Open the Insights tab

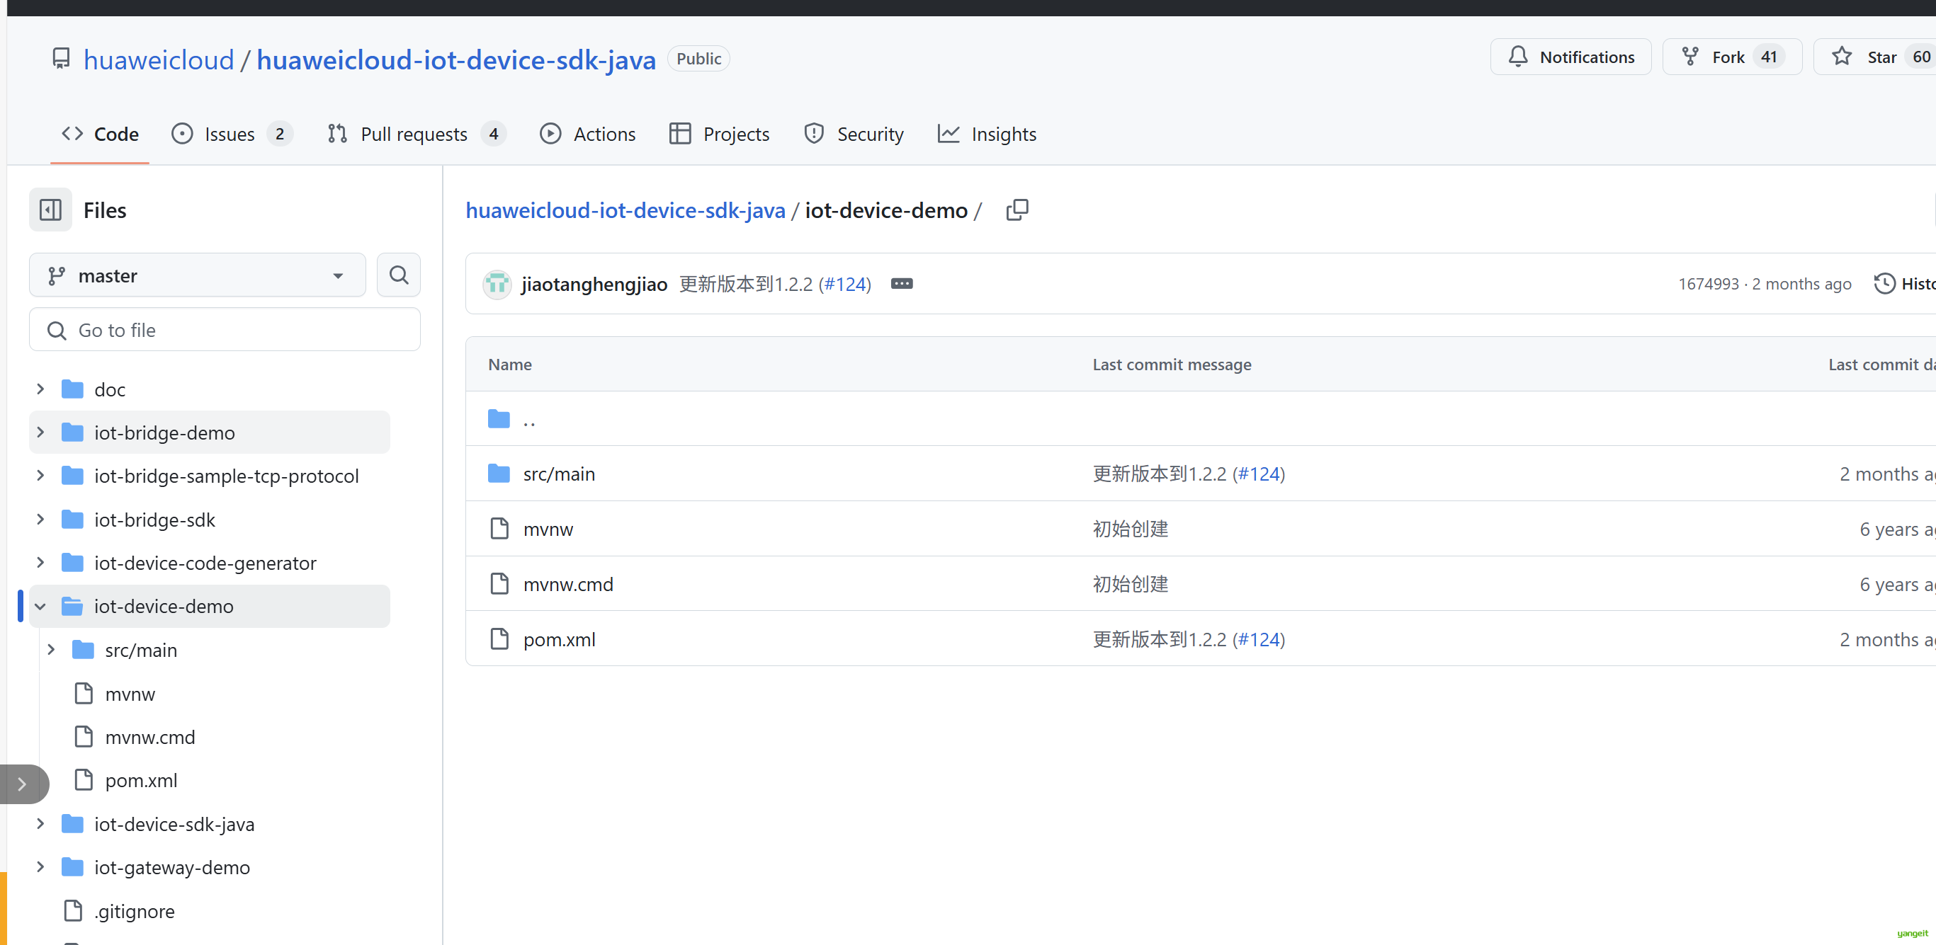tap(987, 134)
